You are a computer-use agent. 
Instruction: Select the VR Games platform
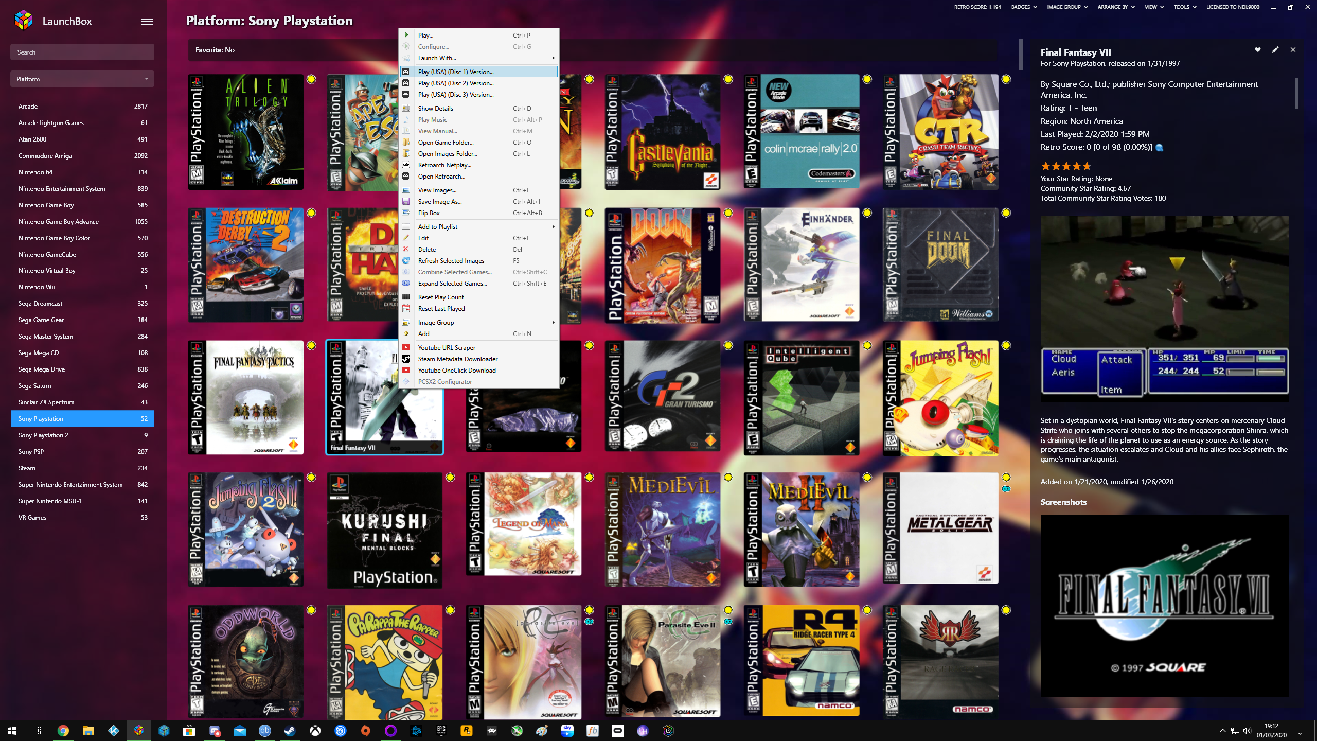coord(82,518)
